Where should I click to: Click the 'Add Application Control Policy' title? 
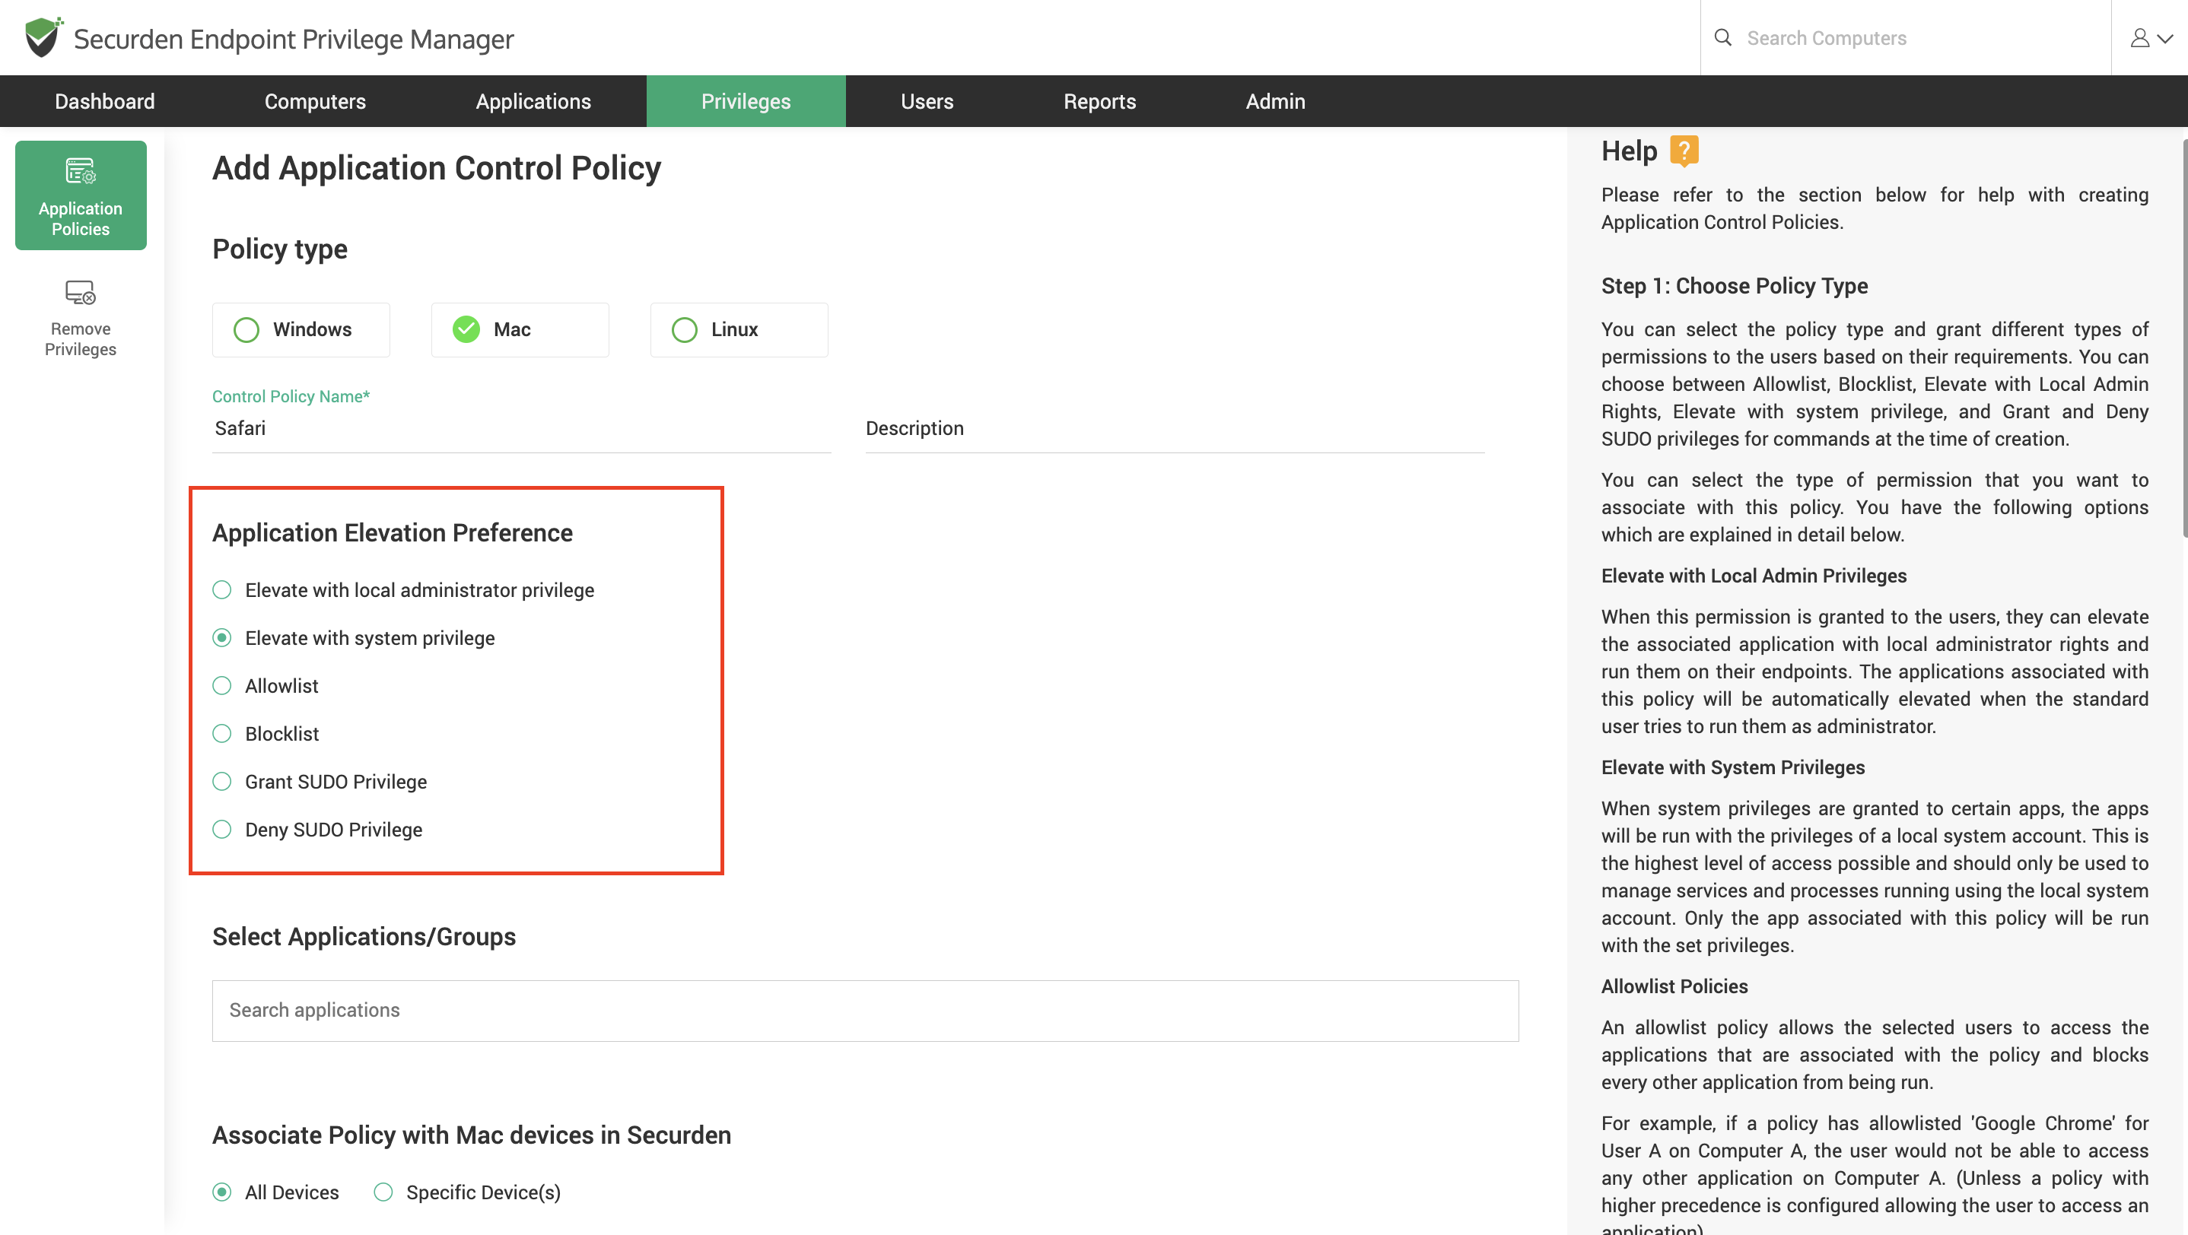(x=437, y=168)
